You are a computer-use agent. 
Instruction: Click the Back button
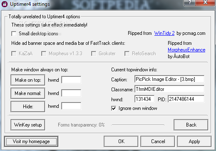coord(191,125)
